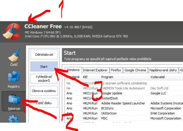
Task: Select the cz.seznam.software.szndesktop entry
Action: [x=124, y=83]
